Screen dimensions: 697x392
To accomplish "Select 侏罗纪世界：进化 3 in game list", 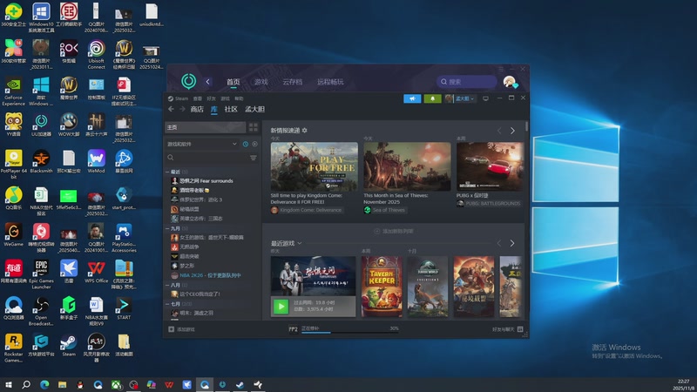I will (x=200, y=199).
